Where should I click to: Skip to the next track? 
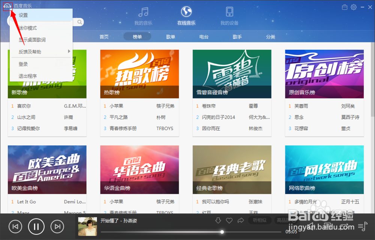point(57,227)
